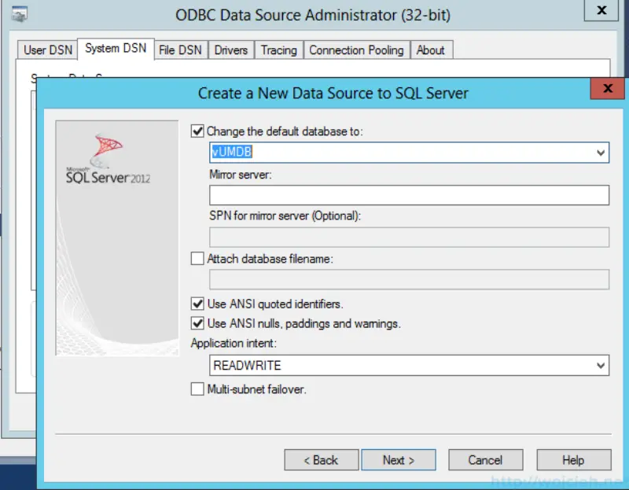Toggle the Multi-subnet failover option

197,389
